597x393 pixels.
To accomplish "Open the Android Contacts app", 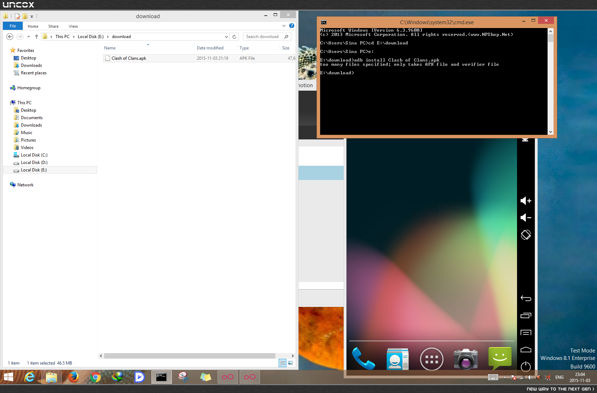I will tap(397, 359).
